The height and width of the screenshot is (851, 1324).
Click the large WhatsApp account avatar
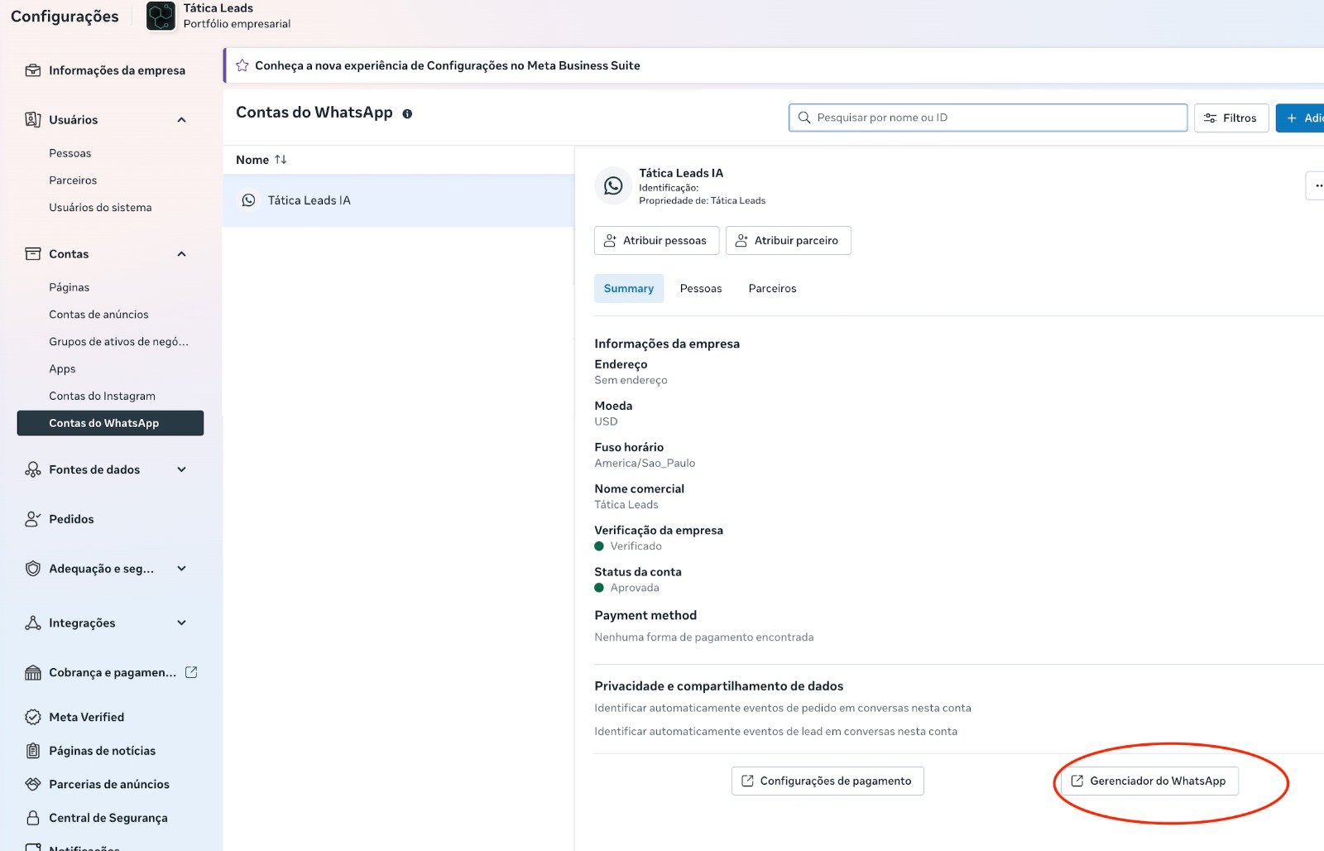pos(613,185)
